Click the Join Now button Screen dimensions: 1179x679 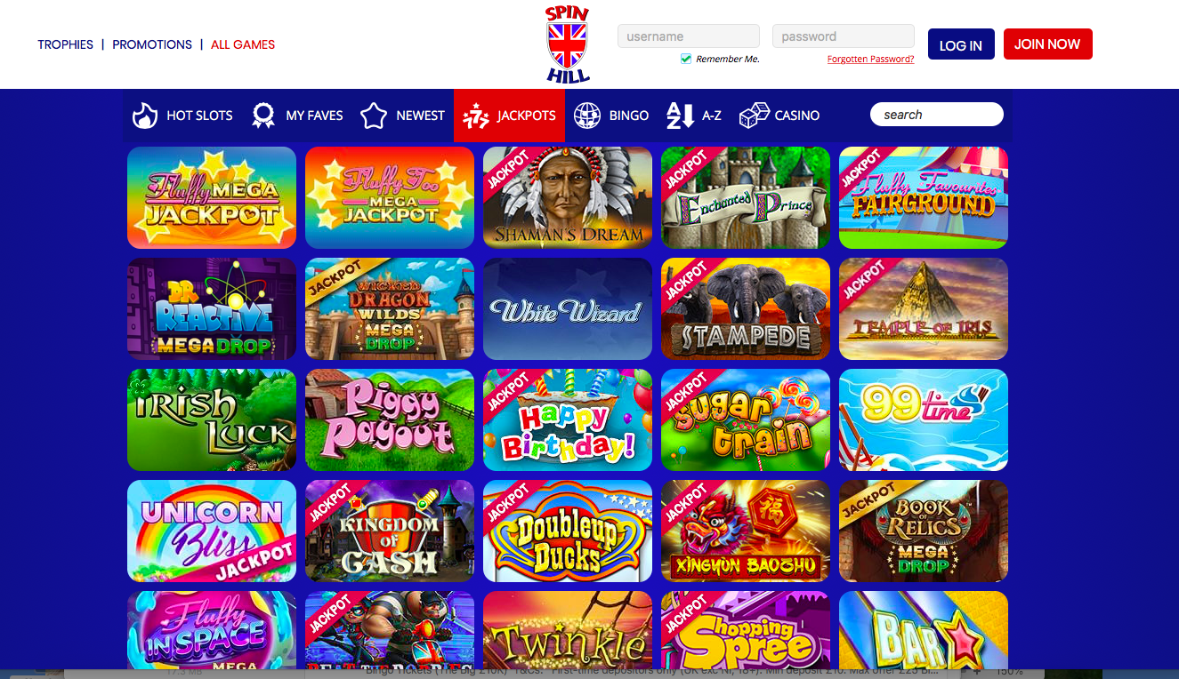1047,44
